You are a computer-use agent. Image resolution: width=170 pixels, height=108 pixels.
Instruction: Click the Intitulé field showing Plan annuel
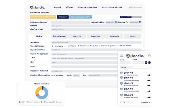[96, 26]
